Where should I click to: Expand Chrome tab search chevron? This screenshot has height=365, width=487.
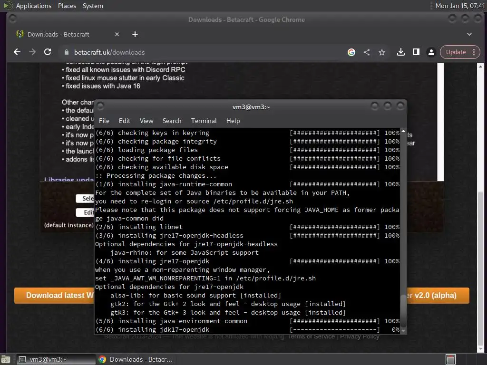469,34
